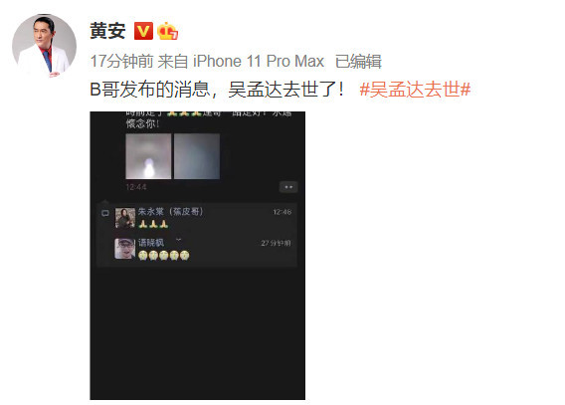This screenshot has width=565, height=405.
Task: Click the orange V verified badge
Action: [x=143, y=31]
